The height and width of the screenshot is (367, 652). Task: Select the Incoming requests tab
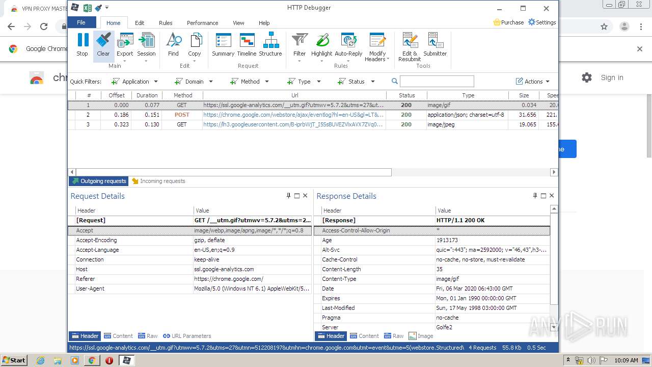(x=158, y=181)
